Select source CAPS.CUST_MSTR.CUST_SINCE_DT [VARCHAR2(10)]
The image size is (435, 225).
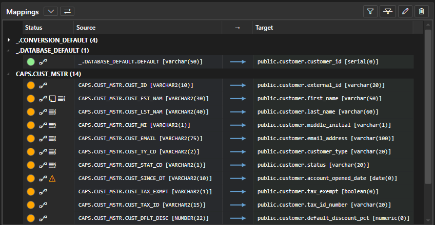[x=145, y=178]
